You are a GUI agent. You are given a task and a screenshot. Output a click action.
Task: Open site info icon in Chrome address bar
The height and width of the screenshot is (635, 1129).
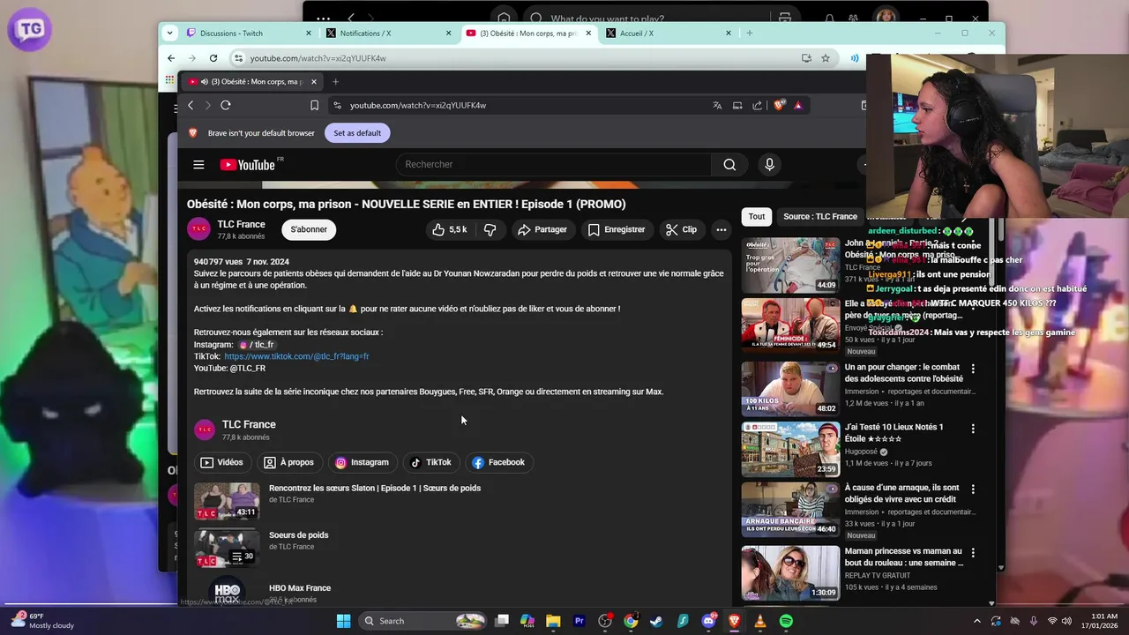coord(238,58)
